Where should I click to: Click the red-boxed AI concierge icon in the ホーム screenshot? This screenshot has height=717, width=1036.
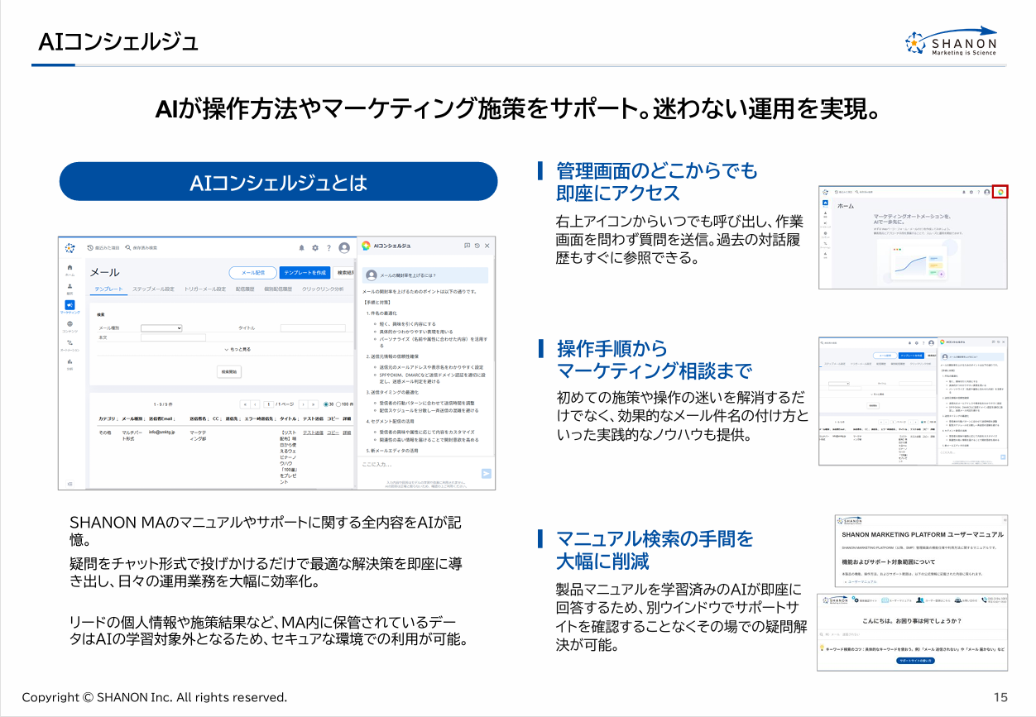pos(1000,191)
